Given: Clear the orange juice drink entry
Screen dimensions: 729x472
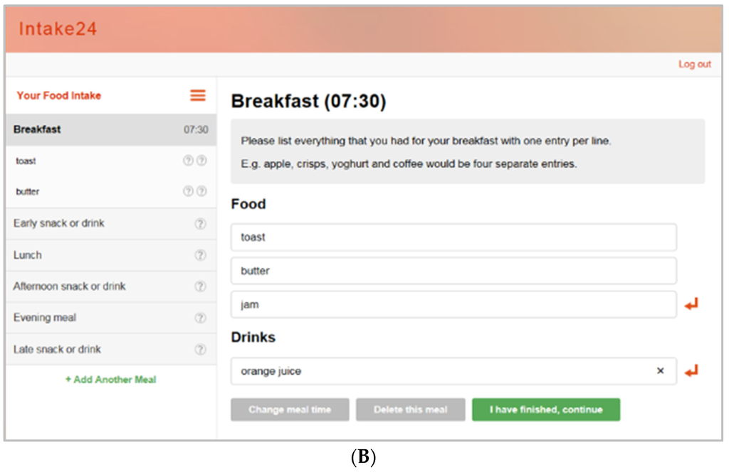Looking at the screenshot, I should point(660,370).
